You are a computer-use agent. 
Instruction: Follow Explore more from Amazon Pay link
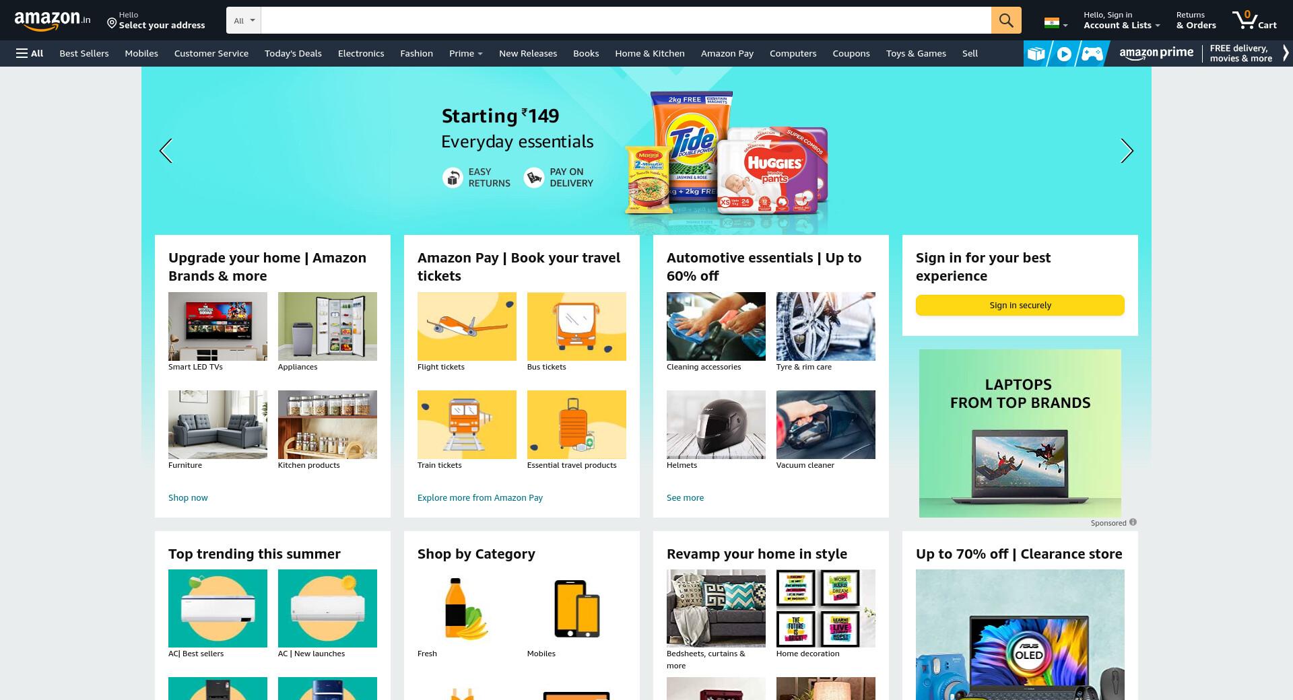click(480, 497)
